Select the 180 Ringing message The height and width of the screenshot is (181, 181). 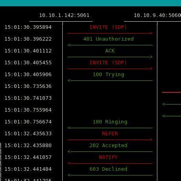pyautogui.click(x=110, y=122)
